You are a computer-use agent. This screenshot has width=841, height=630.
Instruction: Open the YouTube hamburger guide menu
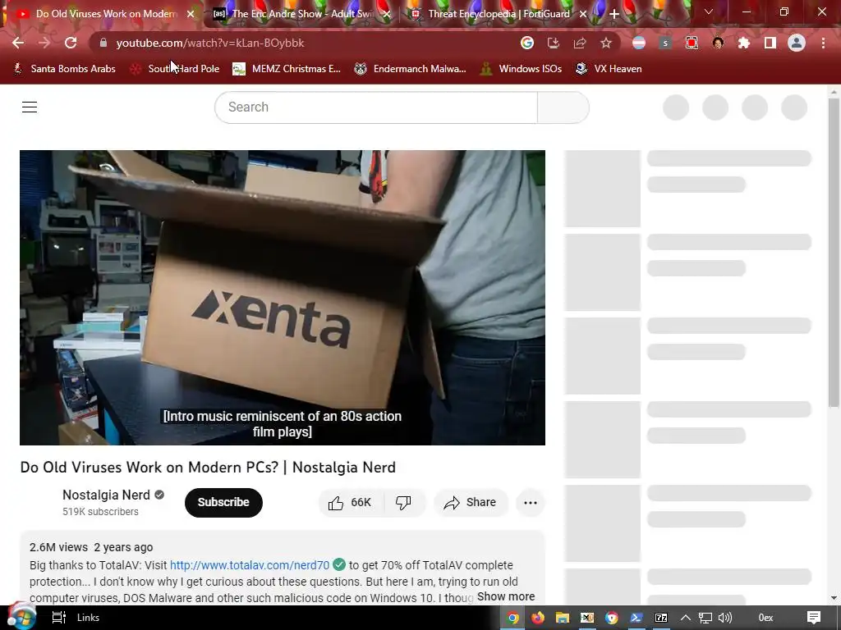(x=30, y=107)
